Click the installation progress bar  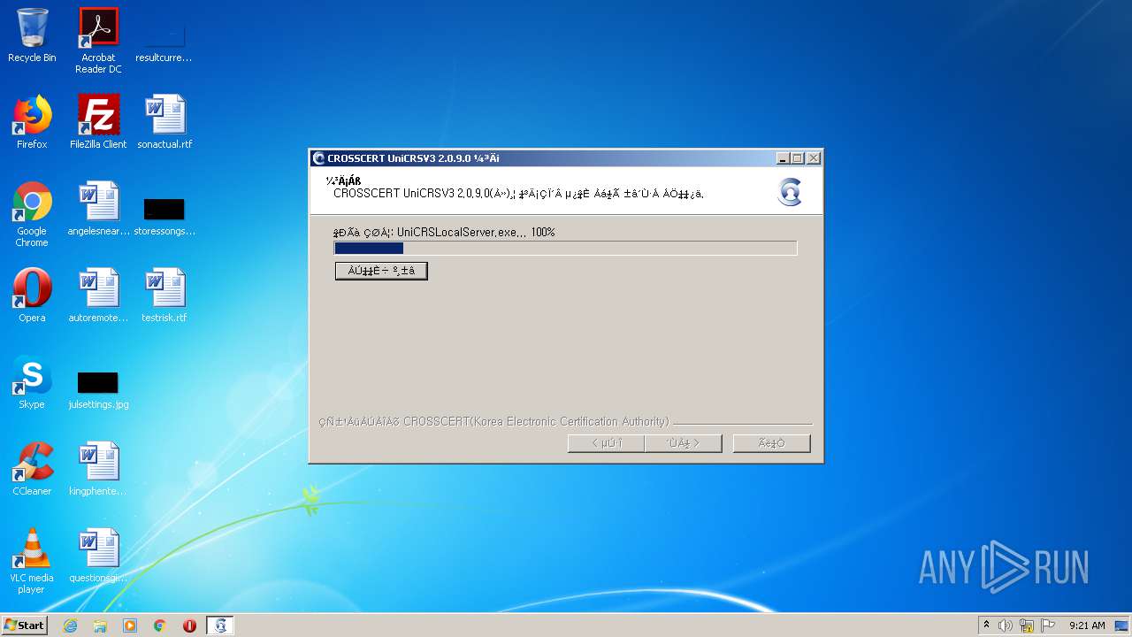click(565, 249)
